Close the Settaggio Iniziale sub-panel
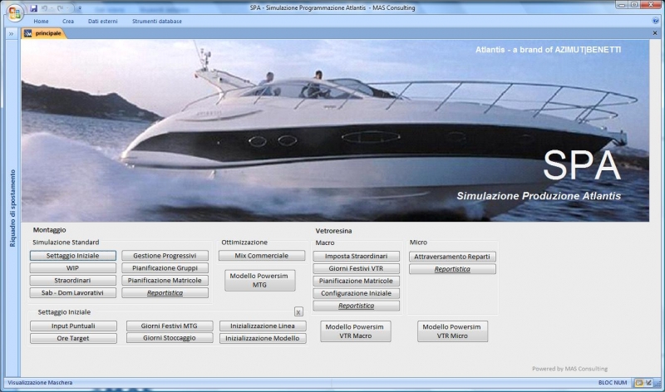The height and width of the screenshot is (392, 665). pos(298,311)
